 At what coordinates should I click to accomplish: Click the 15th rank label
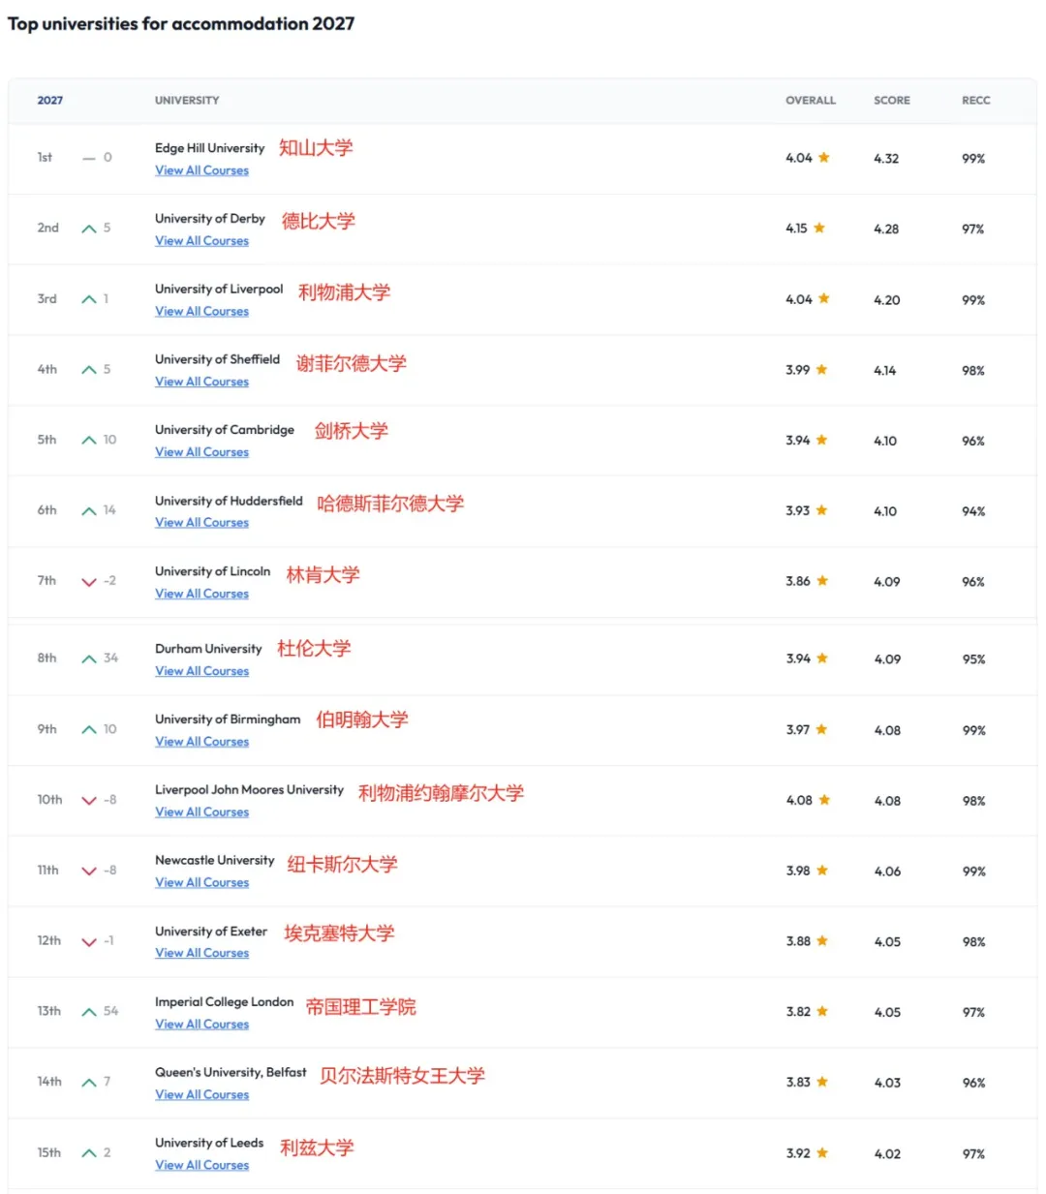pyautogui.click(x=49, y=1152)
